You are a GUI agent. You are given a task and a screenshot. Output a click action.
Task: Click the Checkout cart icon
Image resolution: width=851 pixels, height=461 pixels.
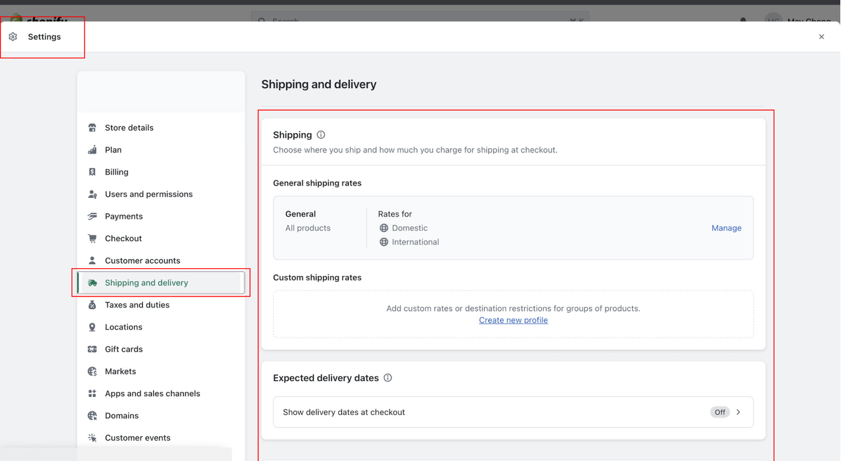[92, 238]
